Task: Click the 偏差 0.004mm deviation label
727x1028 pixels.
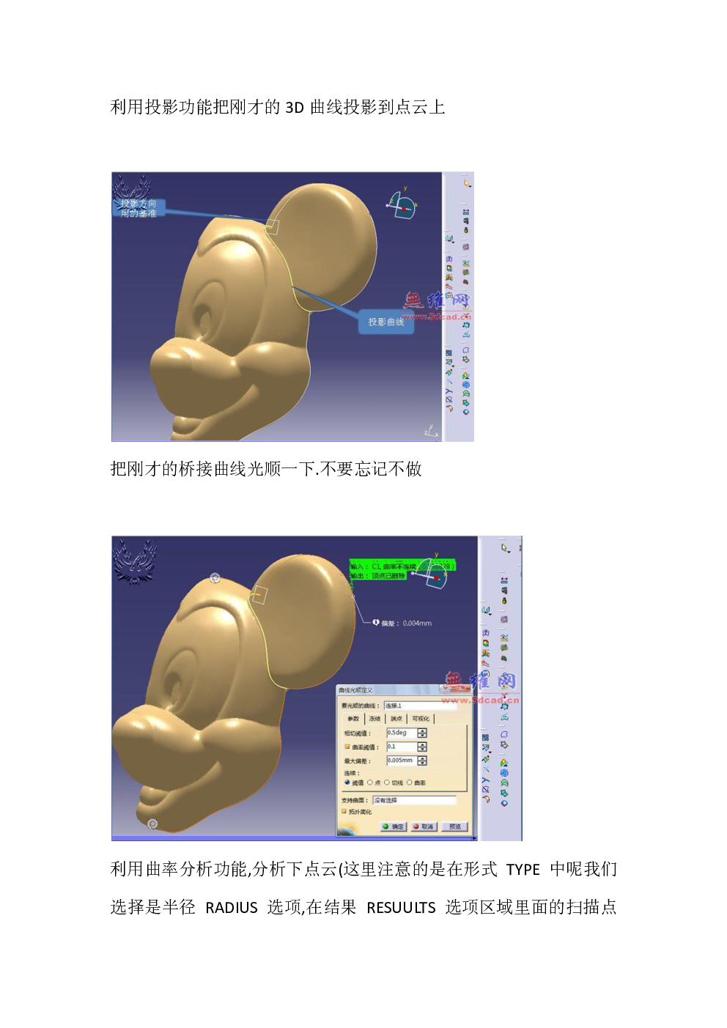Action: [407, 623]
